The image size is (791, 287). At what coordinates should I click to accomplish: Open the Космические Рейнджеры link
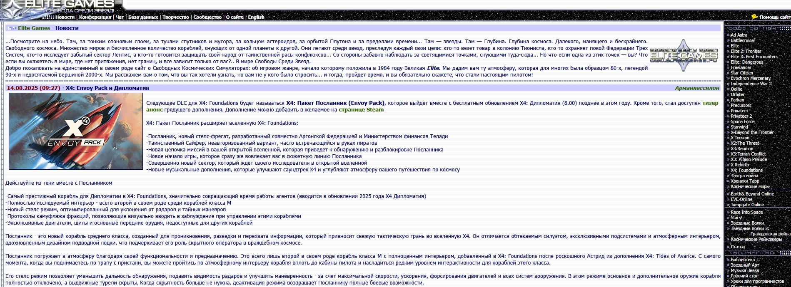pyautogui.click(x=756, y=239)
